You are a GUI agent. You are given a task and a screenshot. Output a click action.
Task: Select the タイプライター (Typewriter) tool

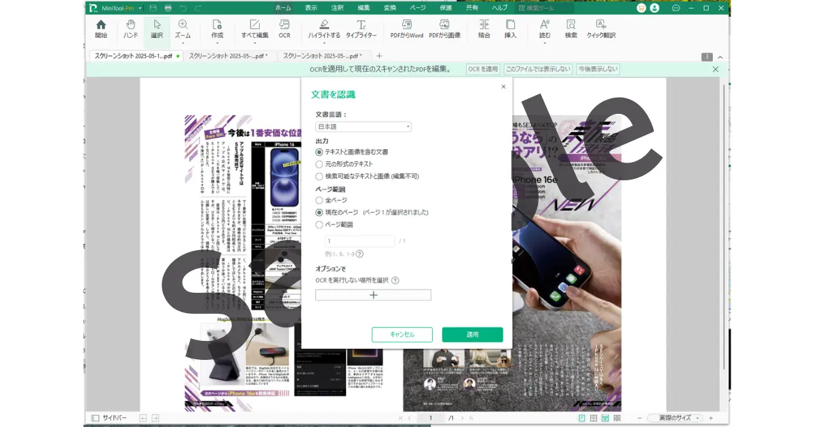361,29
